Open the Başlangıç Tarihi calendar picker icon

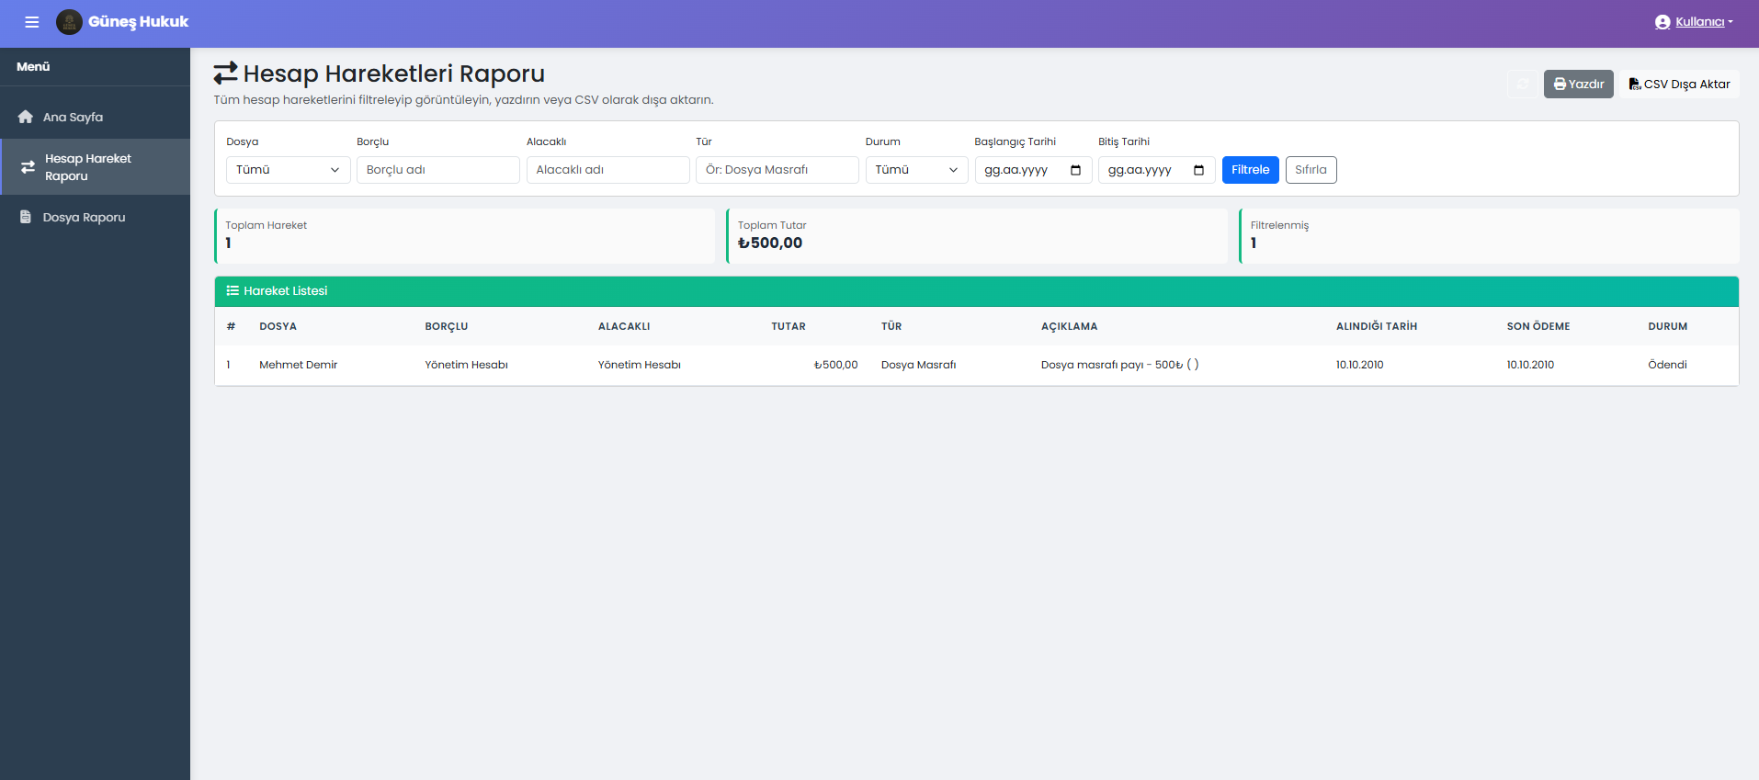(1075, 170)
